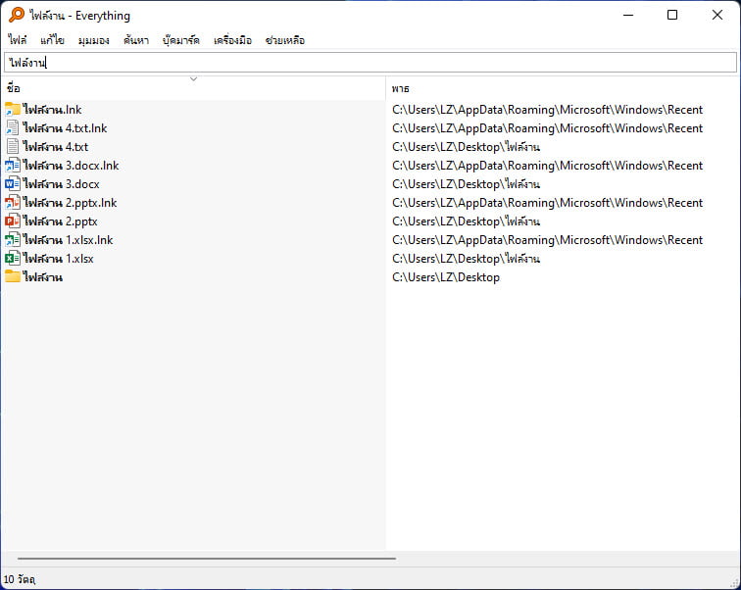Select file name ไฟล์งาน 4.txt
The image size is (741, 590).
[x=56, y=147]
